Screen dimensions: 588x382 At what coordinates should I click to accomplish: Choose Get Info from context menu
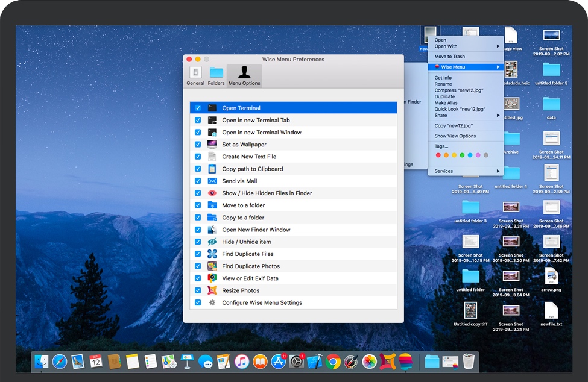click(443, 78)
